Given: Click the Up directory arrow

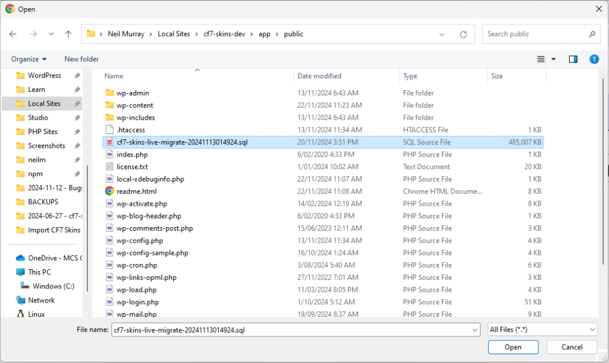Looking at the screenshot, I should point(68,34).
